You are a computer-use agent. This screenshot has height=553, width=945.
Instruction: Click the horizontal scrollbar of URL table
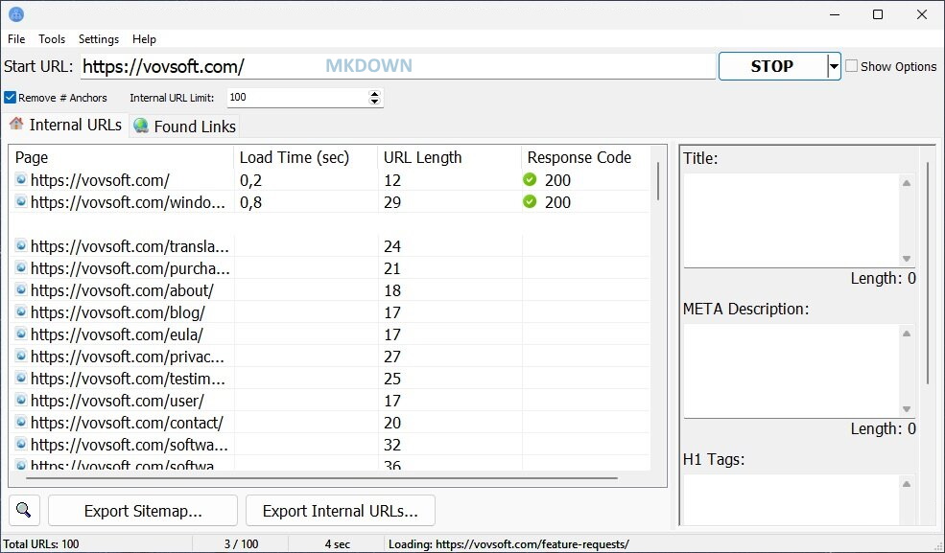[x=321, y=478]
